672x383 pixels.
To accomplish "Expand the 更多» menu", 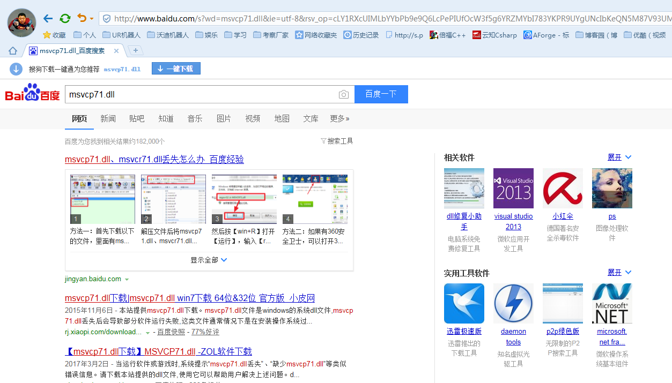I will (339, 118).
